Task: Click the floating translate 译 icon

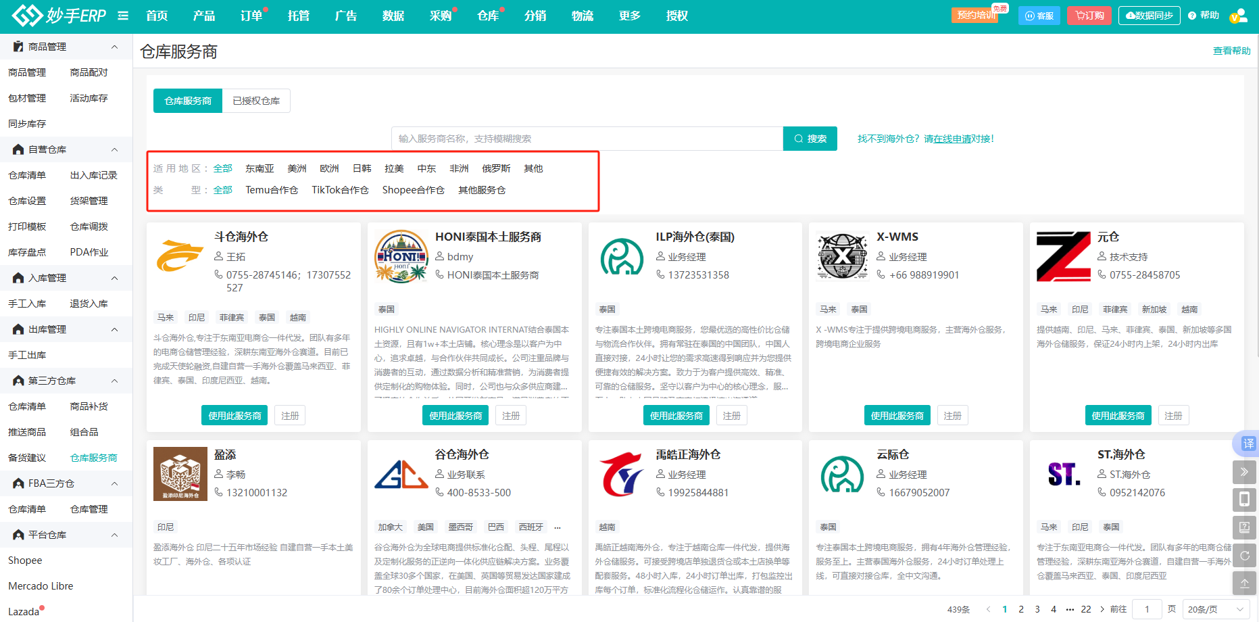Action: pos(1247,444)
